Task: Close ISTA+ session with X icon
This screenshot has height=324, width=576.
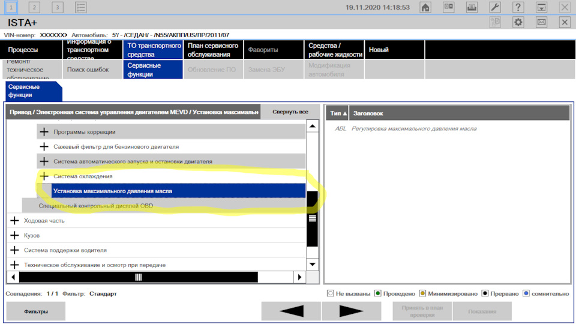Action: (x=565, y=22)
